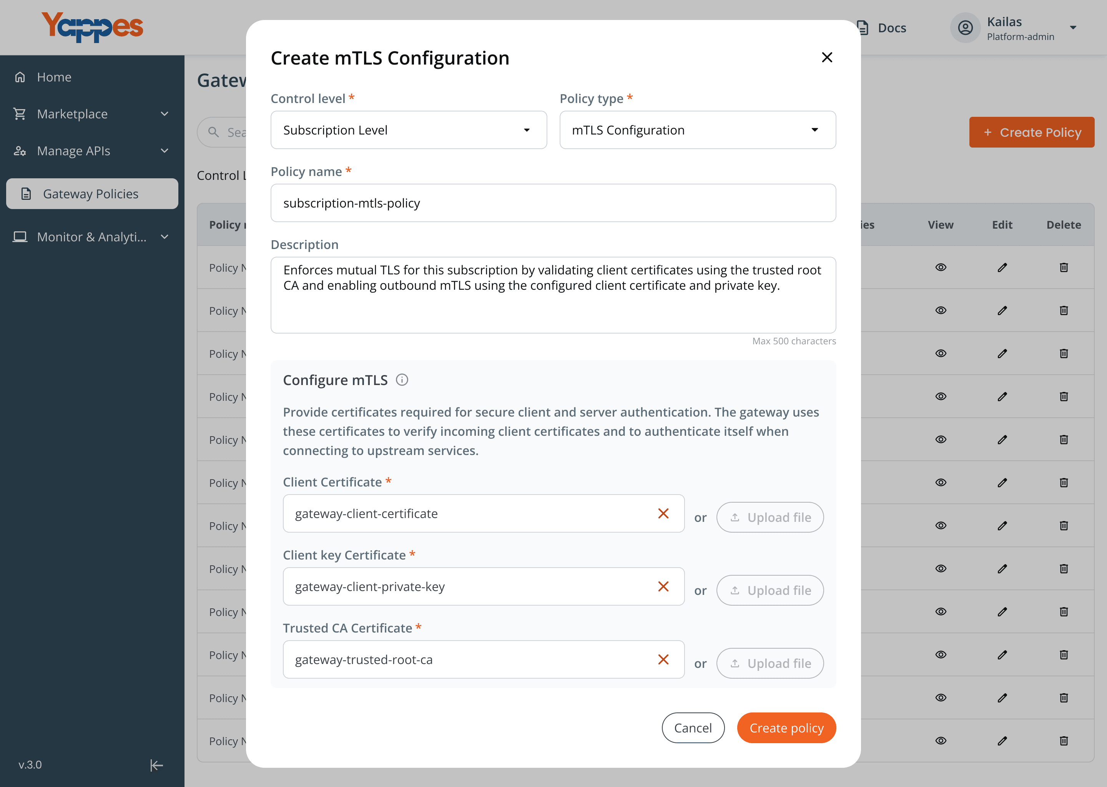1107x787 pixels.
Task: Edit the first policy row
Action: (1002, 267)
